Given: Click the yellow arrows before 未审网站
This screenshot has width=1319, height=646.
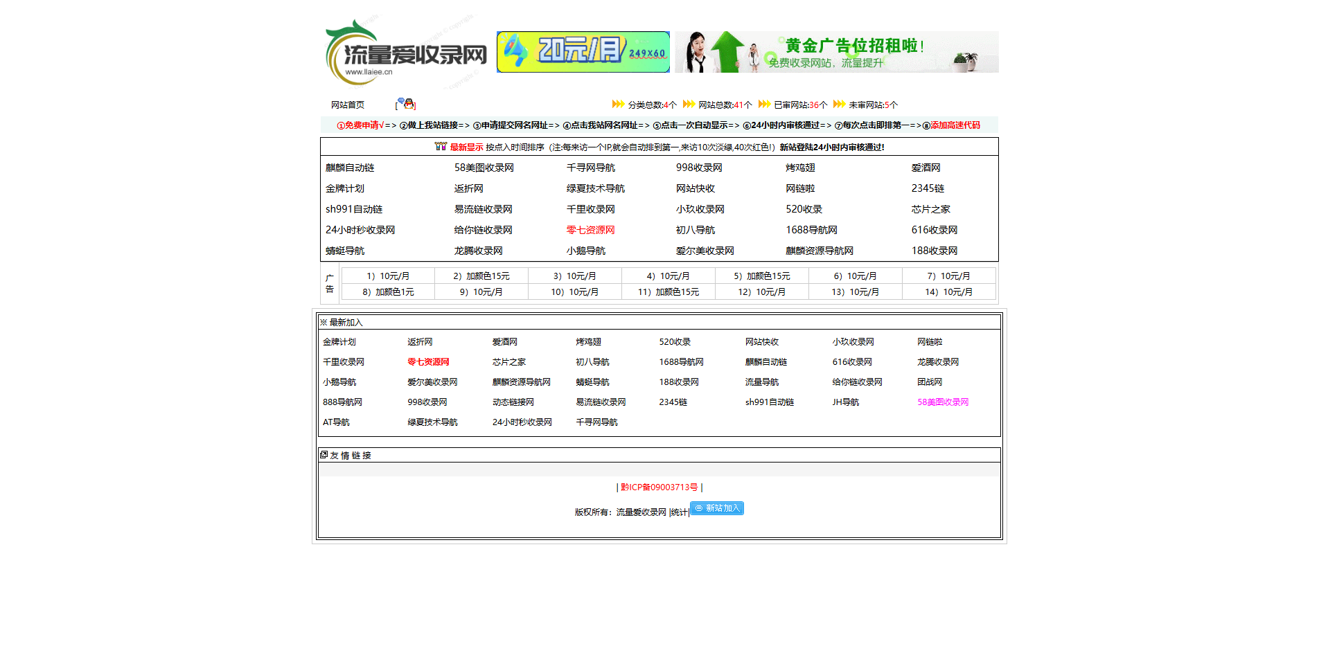Looking at the screenshot, I should tap(838, 104).
